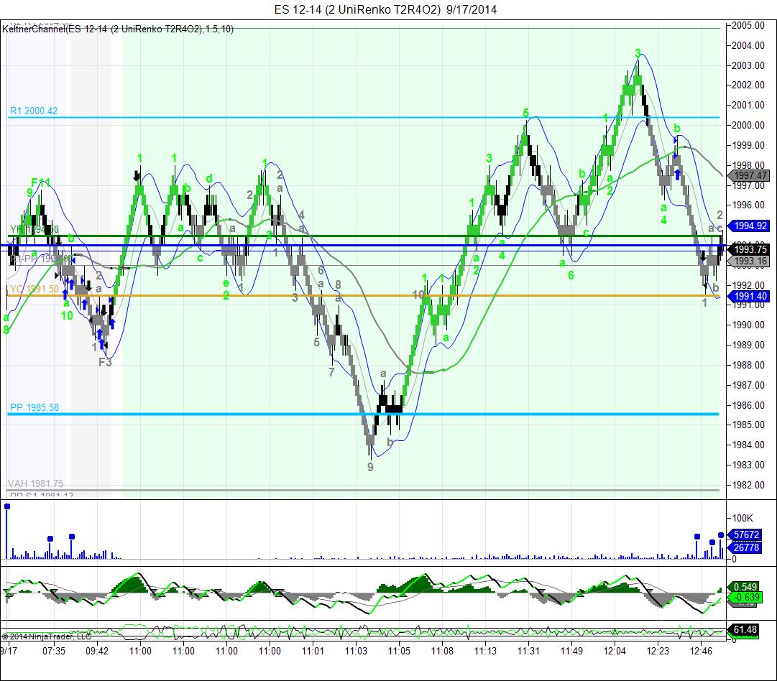Select the gray 1997.47 price marker
This screenshot has height=681, width=777.
(749, 175)
